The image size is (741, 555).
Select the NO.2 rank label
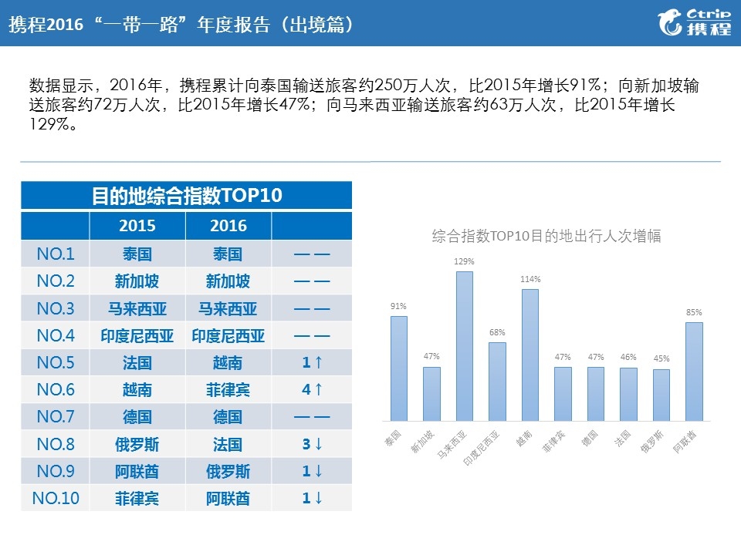click(56, 281)
